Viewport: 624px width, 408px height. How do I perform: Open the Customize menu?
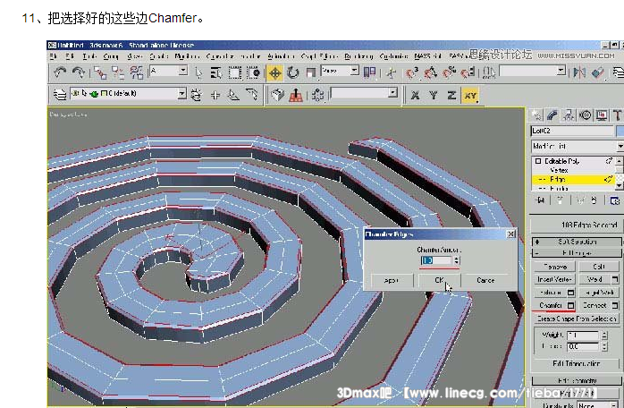click(x=393, y=56)
